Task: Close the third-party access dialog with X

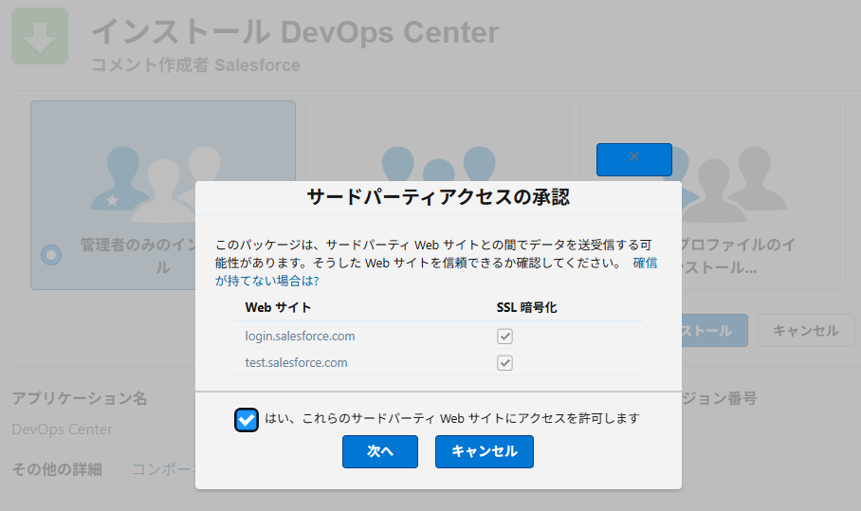Action: (x=633, y=159)
